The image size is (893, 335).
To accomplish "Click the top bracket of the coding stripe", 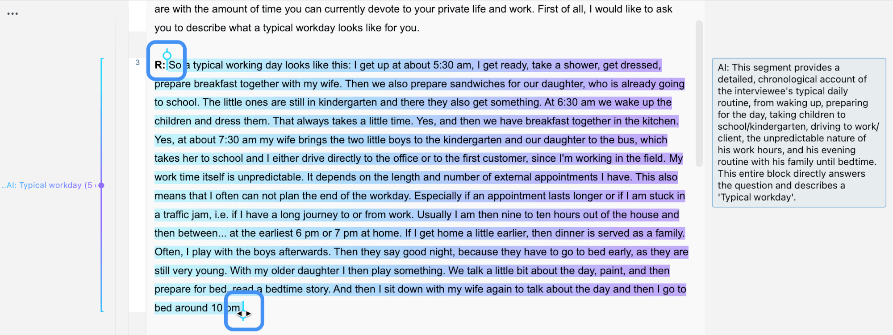I will tap(102, 59).
